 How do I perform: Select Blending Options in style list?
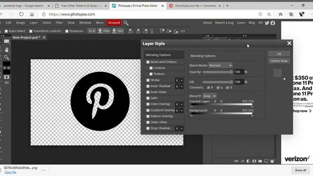[x=164, y=55]
